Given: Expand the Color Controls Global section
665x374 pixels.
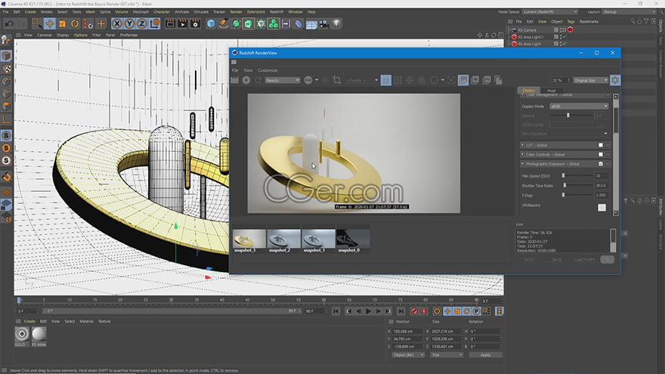Looking at the screenshot, I should point(522,154).
